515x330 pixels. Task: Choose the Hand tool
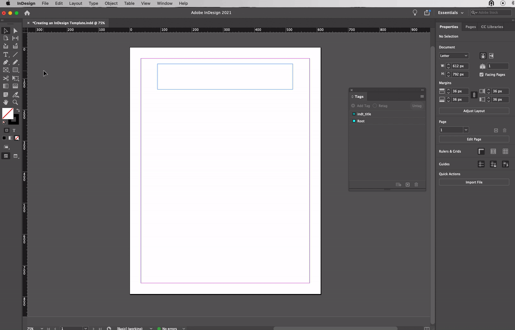tap(6, 102)
